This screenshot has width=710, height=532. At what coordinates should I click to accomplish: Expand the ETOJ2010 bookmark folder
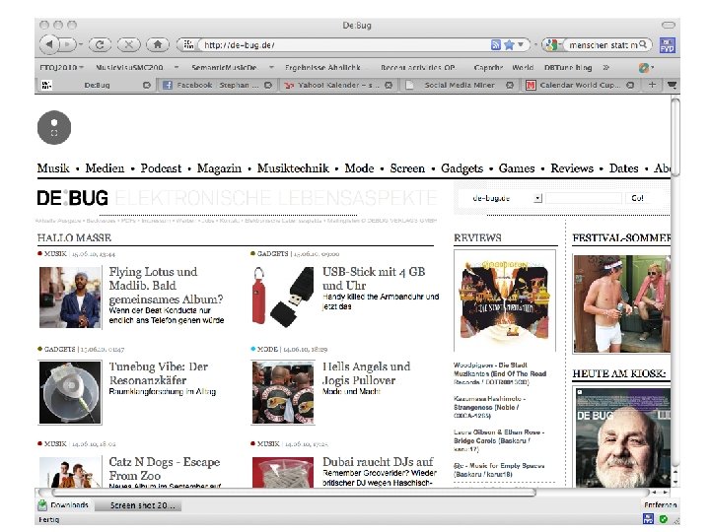[x=61, y=68]
